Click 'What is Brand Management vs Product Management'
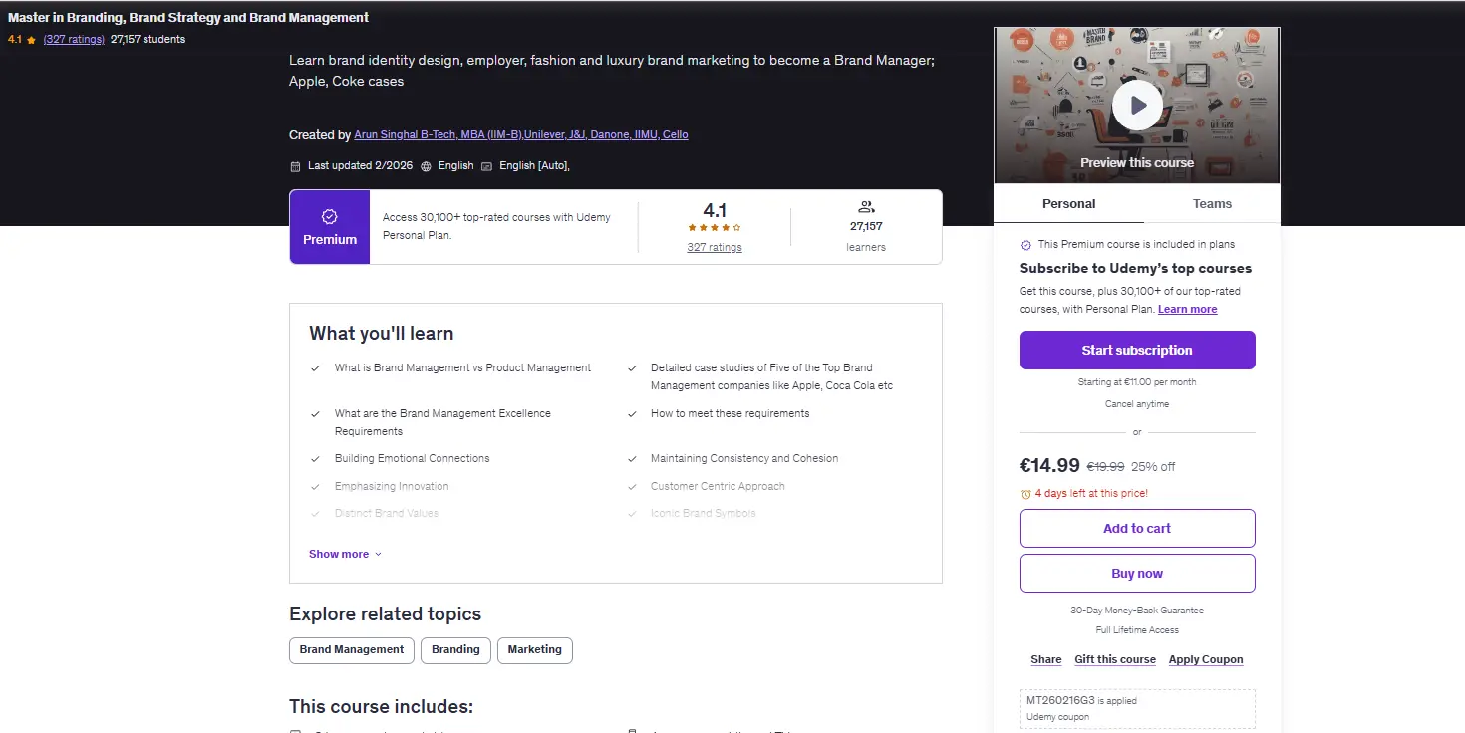Viewport: 1465px width, 733px height. pos(462,368)
